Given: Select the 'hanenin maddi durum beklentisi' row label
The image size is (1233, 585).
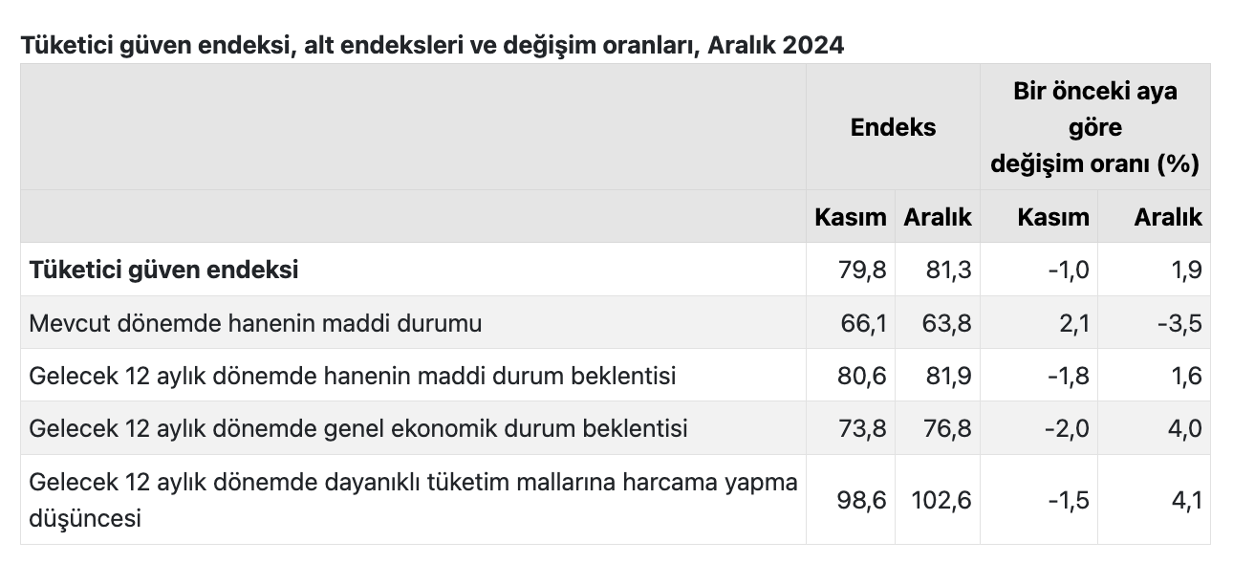Looking at the screenshot, I should coord(353,376).
